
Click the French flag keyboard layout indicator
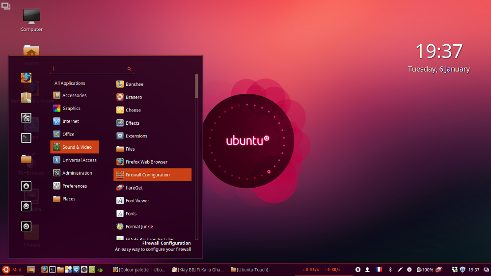click(379, 270)
